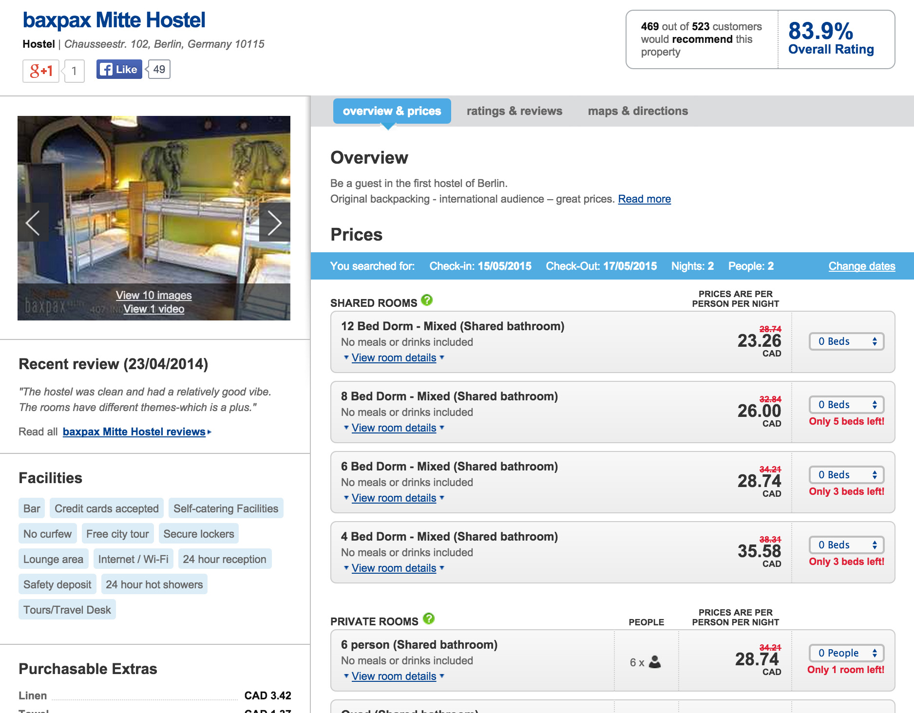Click Secure lockers facility tag

199,534
